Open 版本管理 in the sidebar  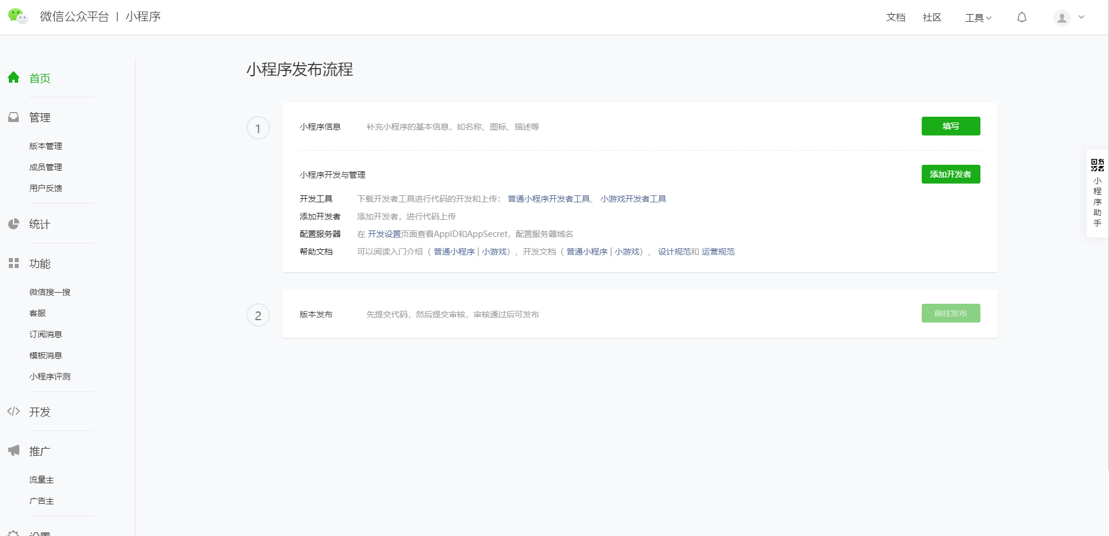pyautogui.click(x=46, y=146)
